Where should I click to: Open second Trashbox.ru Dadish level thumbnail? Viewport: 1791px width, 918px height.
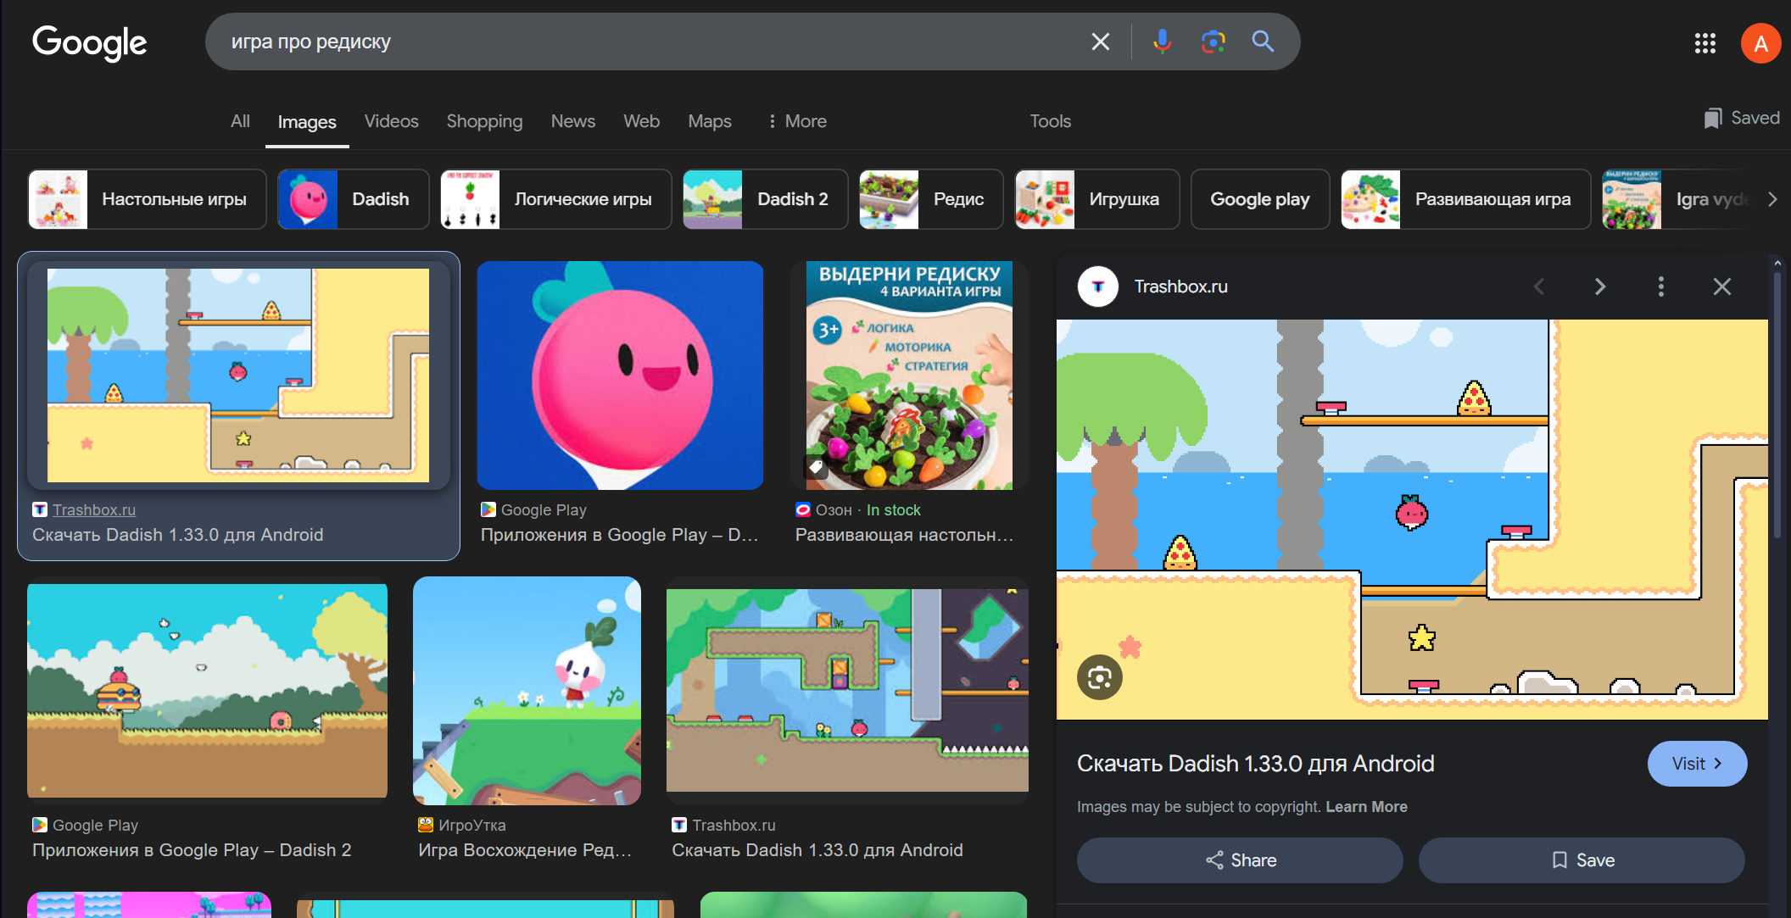point(847,691)
